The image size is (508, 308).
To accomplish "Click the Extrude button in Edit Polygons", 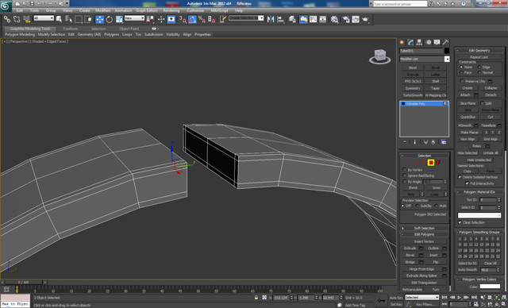I will pyautogui.click(x=410, y=248).
